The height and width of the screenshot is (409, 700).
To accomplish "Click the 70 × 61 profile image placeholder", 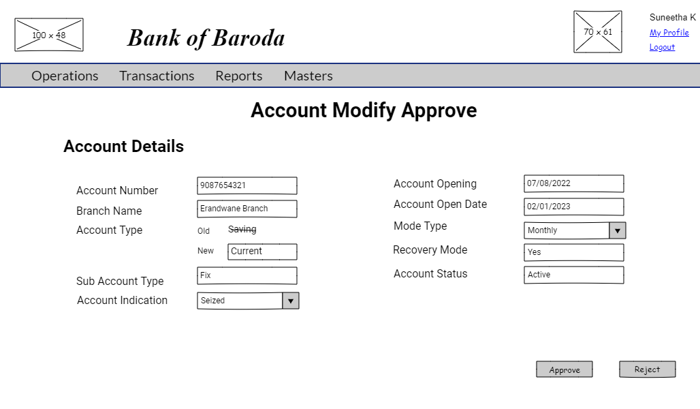I will pyautogui.click(x=597, y=32).
